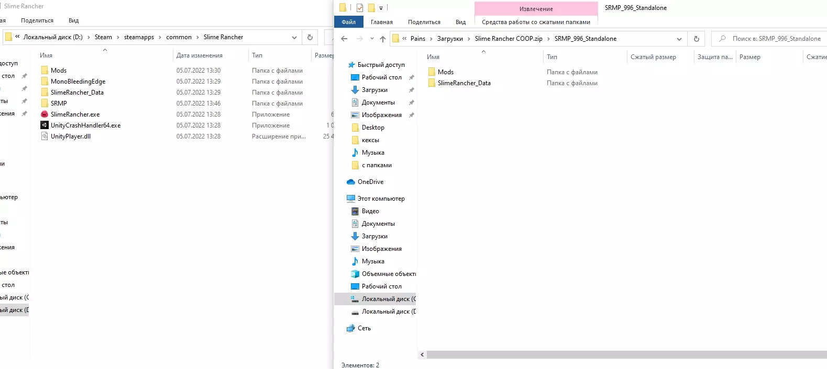Navigate to common in left breadcrumb
Image resolution: width=827 pixels, height=369 pixels.
179,37
